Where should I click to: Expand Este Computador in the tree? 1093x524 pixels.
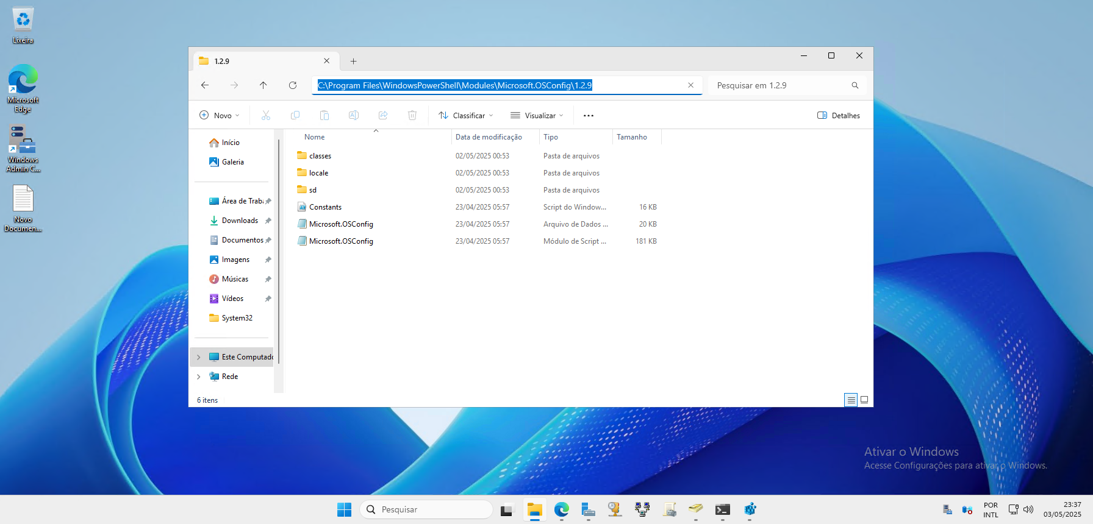pos(199,357)
